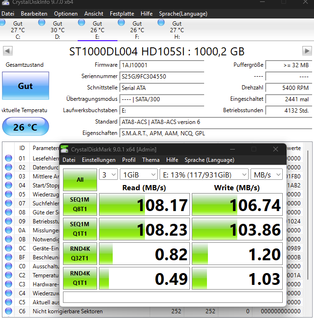Click blue status dot for attribute 04
The height and width of the screenshot is (318, 314).
point(9,185)
